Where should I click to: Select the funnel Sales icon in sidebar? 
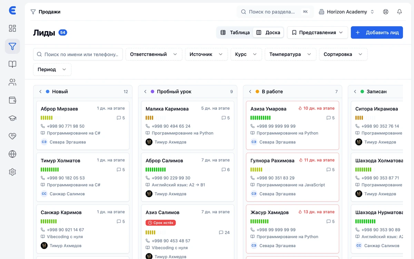pyautogui.click(x=12, y=46)
